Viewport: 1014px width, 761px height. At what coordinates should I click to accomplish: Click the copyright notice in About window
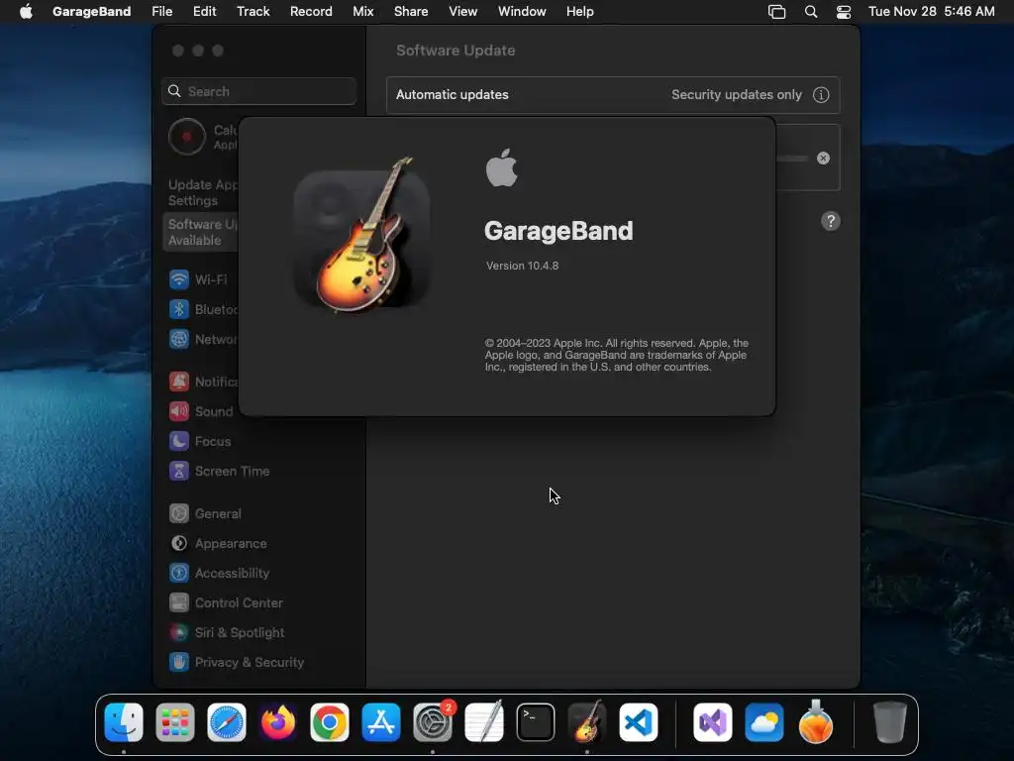pyautogui.click(x=616, y=355)
